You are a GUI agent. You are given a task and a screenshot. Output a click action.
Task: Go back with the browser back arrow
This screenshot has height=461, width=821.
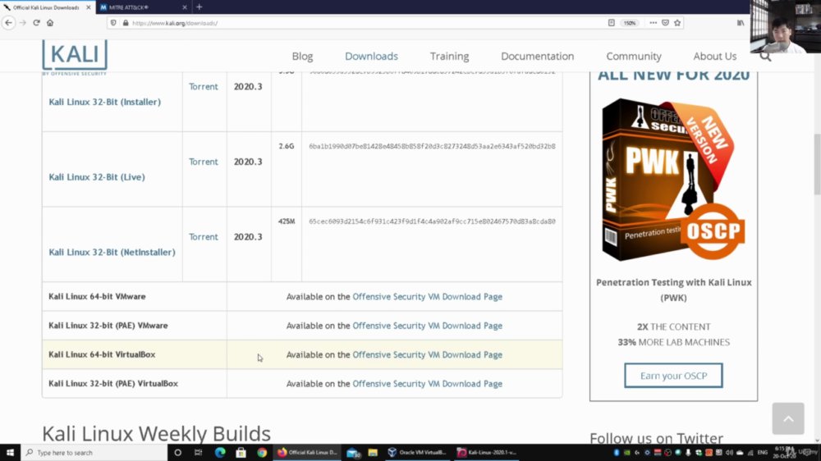tap(8, 23)
